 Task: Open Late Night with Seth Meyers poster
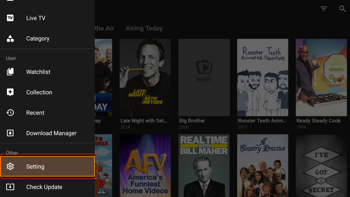145,77
